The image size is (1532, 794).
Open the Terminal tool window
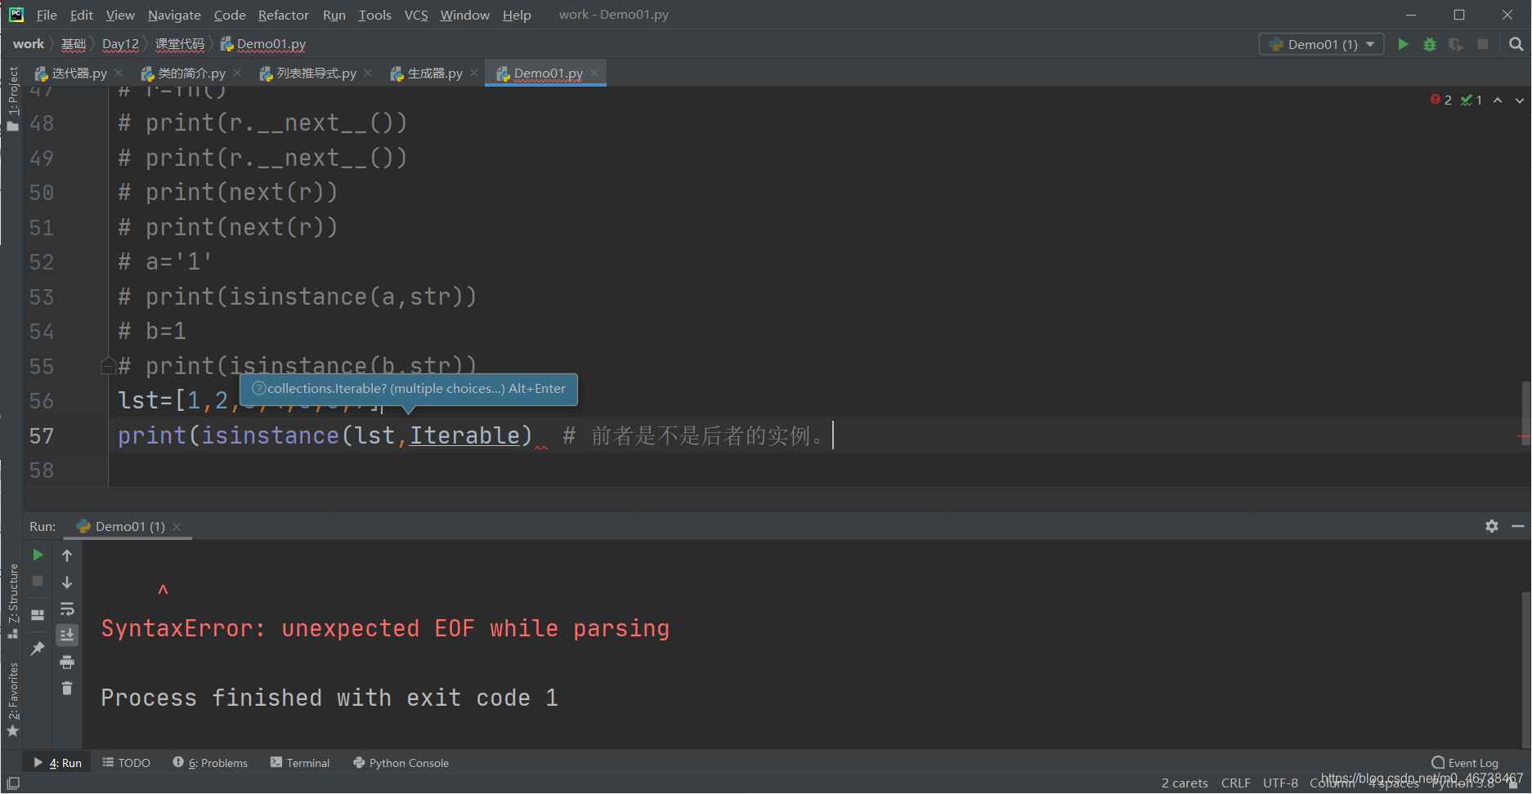[x=300, y=763]
